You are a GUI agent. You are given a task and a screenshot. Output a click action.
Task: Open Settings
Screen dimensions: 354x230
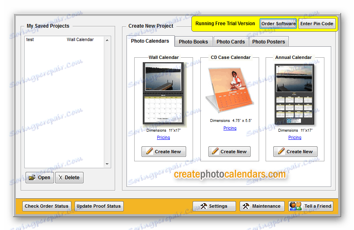click(x=214, y=206)
